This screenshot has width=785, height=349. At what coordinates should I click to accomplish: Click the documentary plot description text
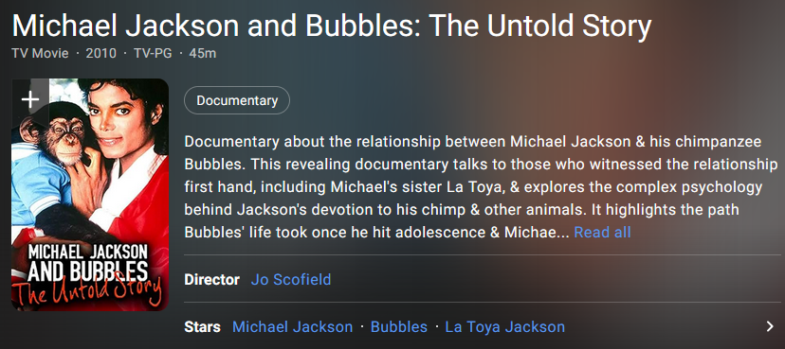481,186
